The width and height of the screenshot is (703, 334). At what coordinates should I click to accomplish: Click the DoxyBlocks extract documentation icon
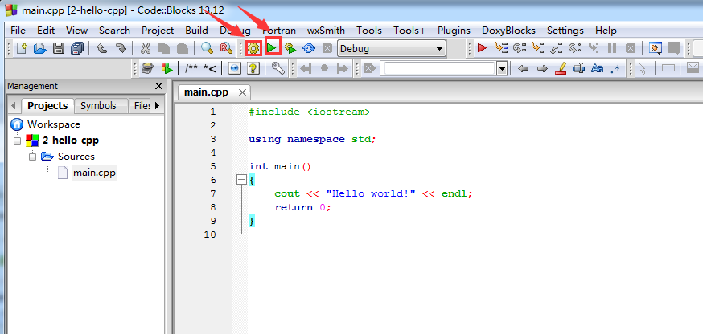click(x=166, y=68)
